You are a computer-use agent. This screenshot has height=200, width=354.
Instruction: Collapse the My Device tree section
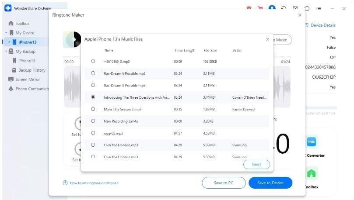(x=6, y=33)
